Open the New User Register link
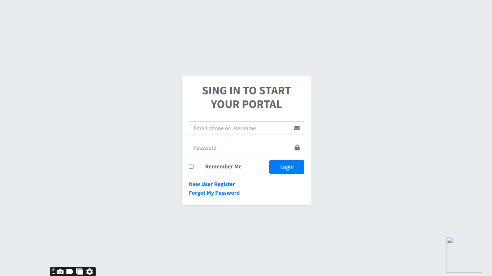Screen dimensions: 492x276 pos(212,184)
